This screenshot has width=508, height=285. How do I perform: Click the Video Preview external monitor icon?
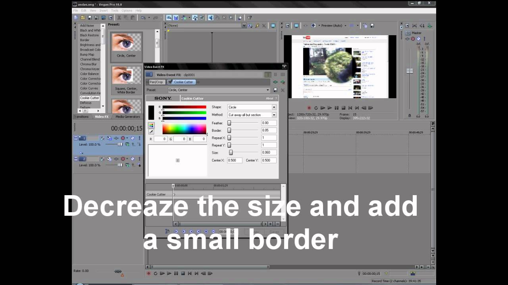296,26
